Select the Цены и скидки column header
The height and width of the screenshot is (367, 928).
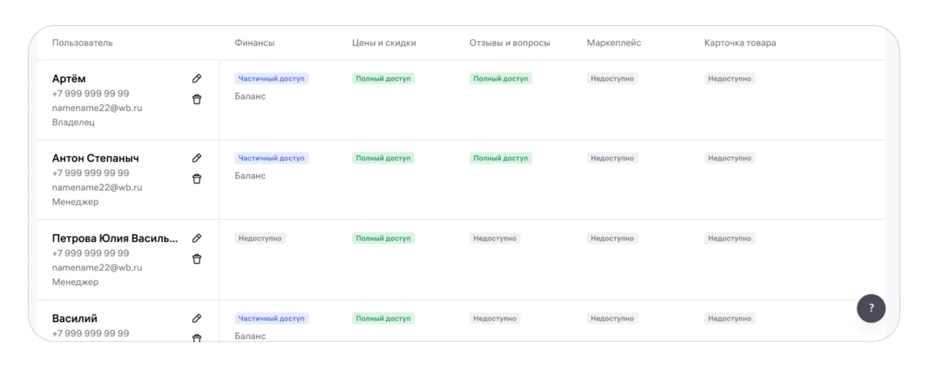(384, 43)
